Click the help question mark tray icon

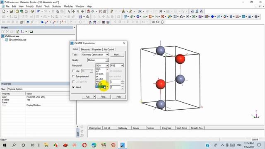coord(207,145)
